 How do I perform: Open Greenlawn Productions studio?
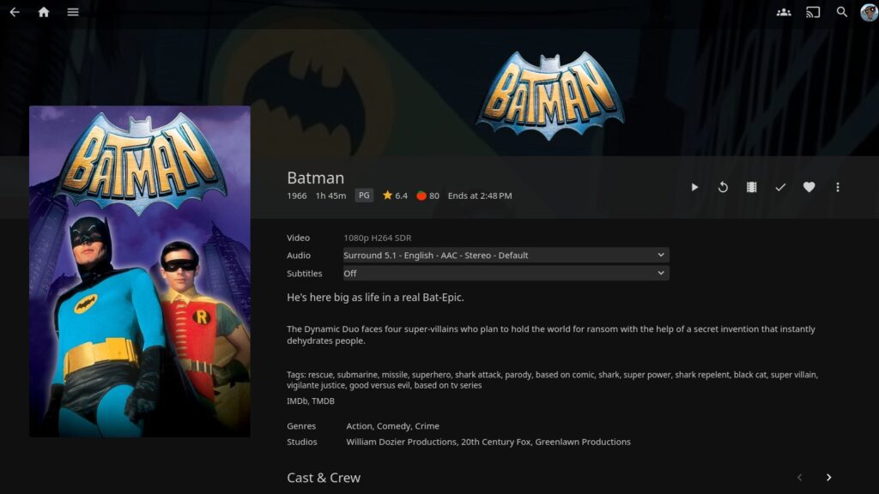583,442
